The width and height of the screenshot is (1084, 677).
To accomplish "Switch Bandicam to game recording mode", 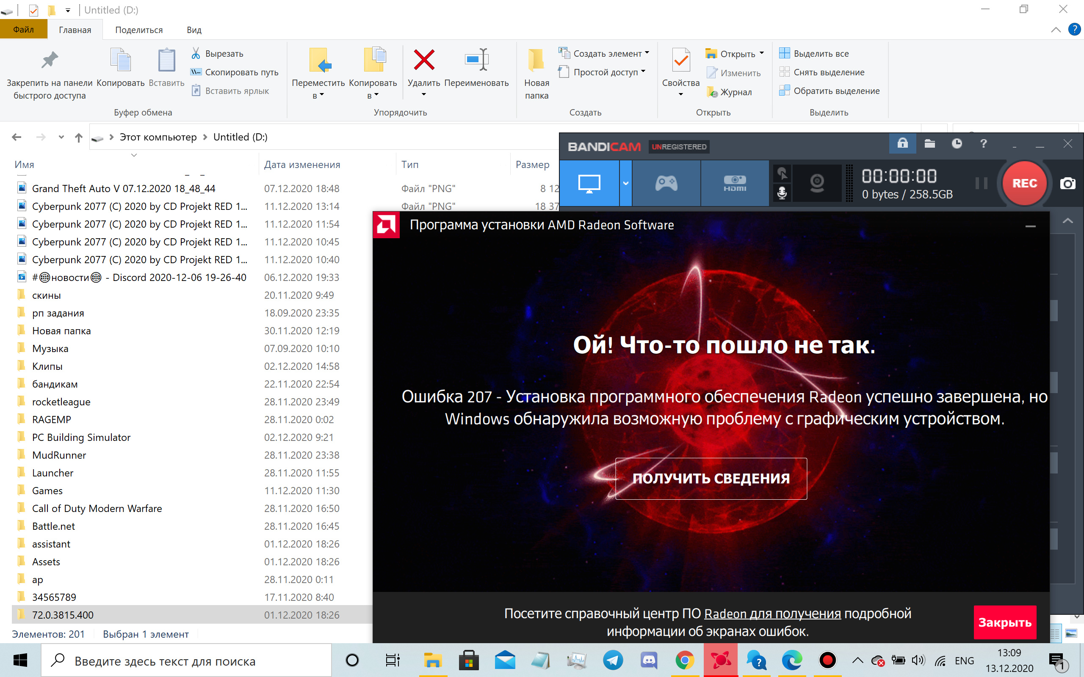I will pyautogui.click(x=666, y=183).
